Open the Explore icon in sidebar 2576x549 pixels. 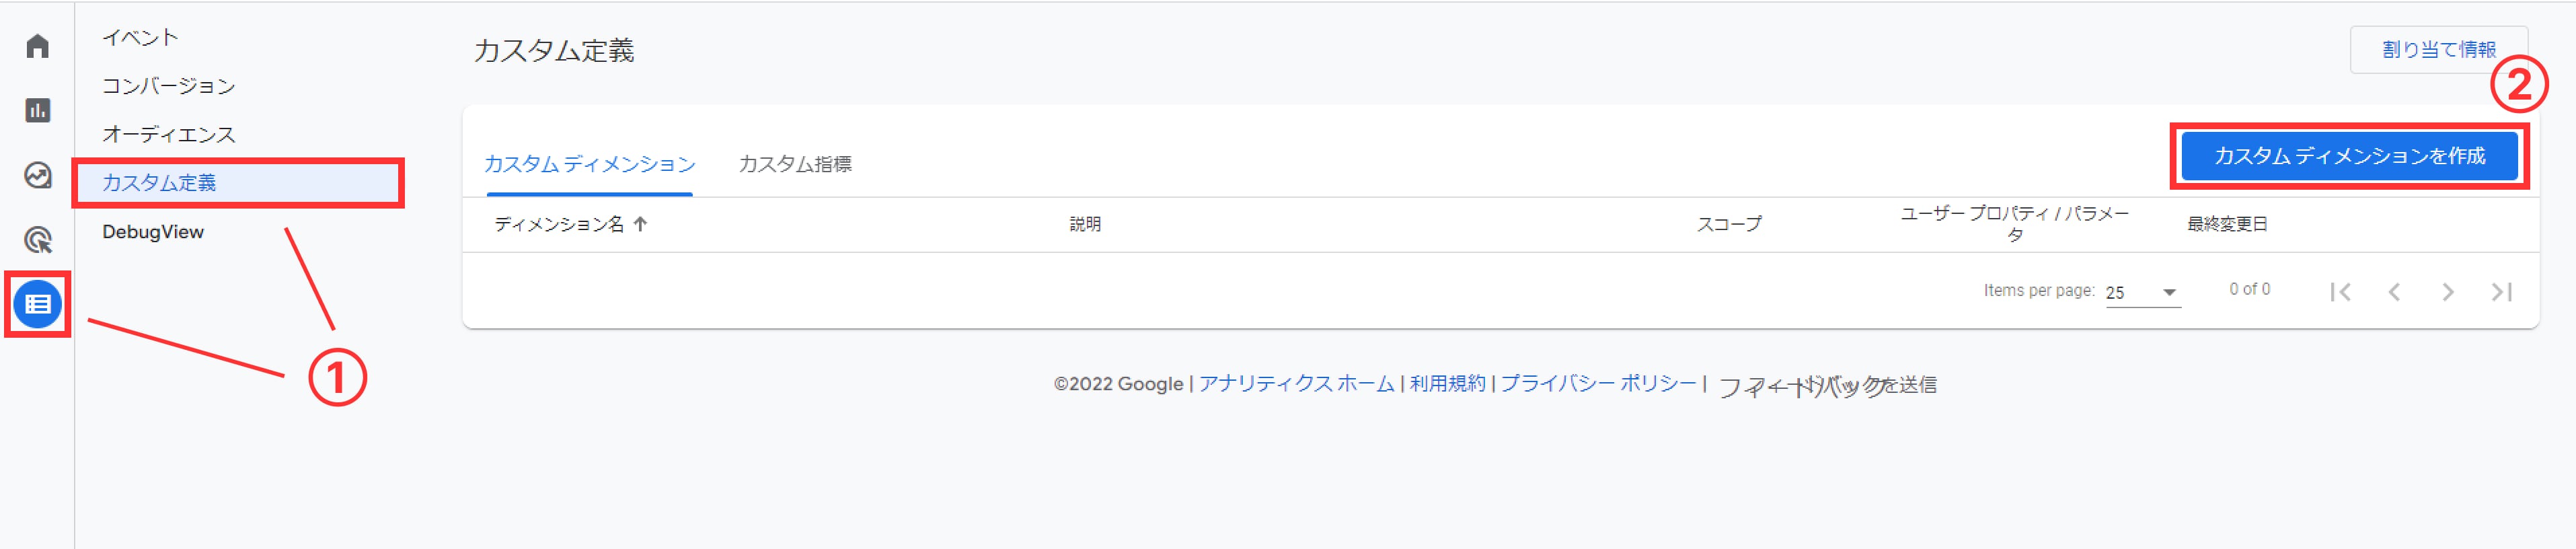[x=37, y=175]
